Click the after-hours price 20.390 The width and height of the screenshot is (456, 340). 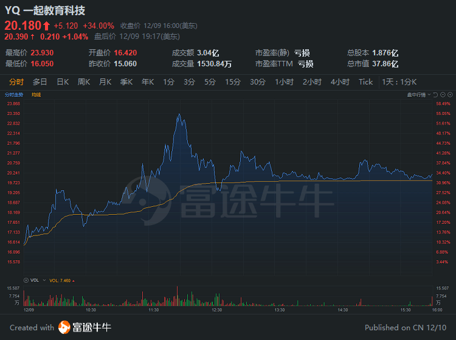tap(16, 36)
